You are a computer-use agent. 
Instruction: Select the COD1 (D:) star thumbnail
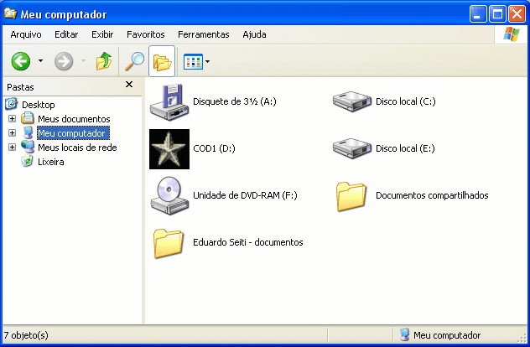coord(169,149)
